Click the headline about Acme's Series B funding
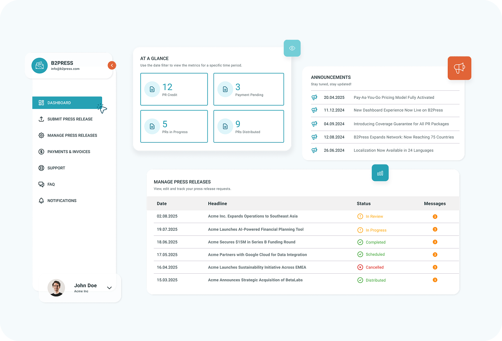 point(251,242)
